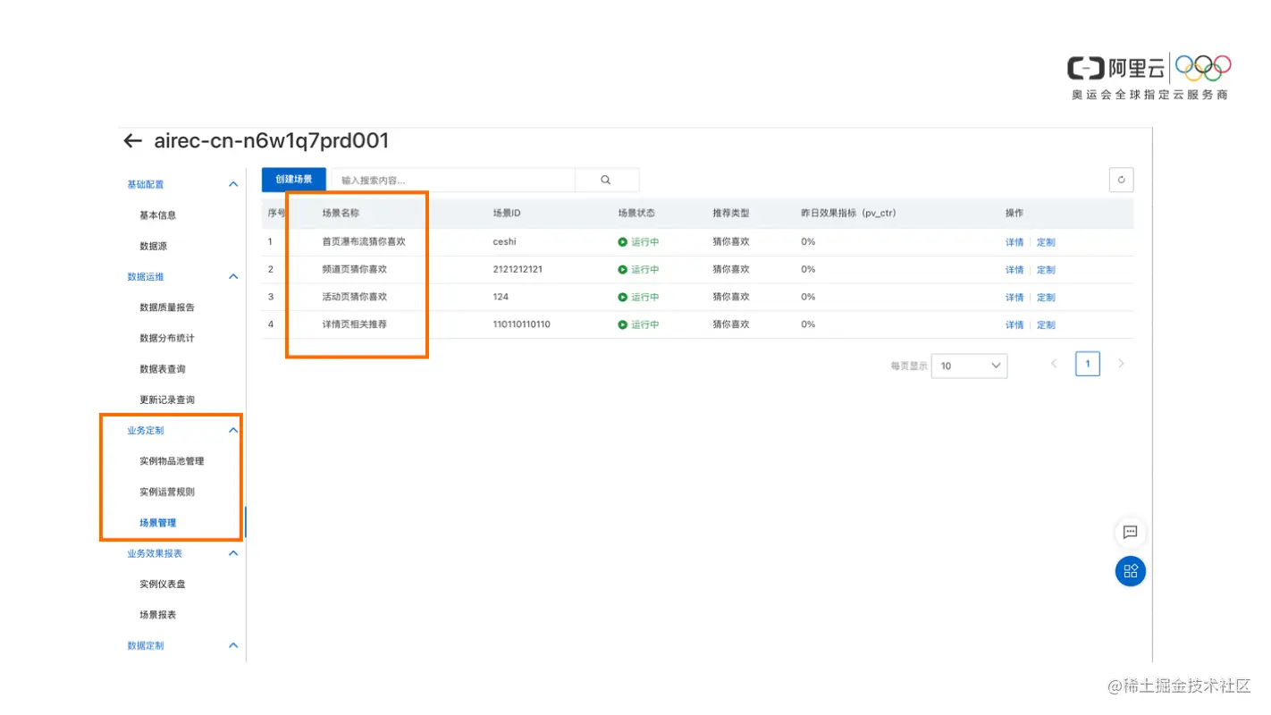Open 详情 for 首页瀑布流猜你喜欢
1271x715 pixels.
[1014, 242]
